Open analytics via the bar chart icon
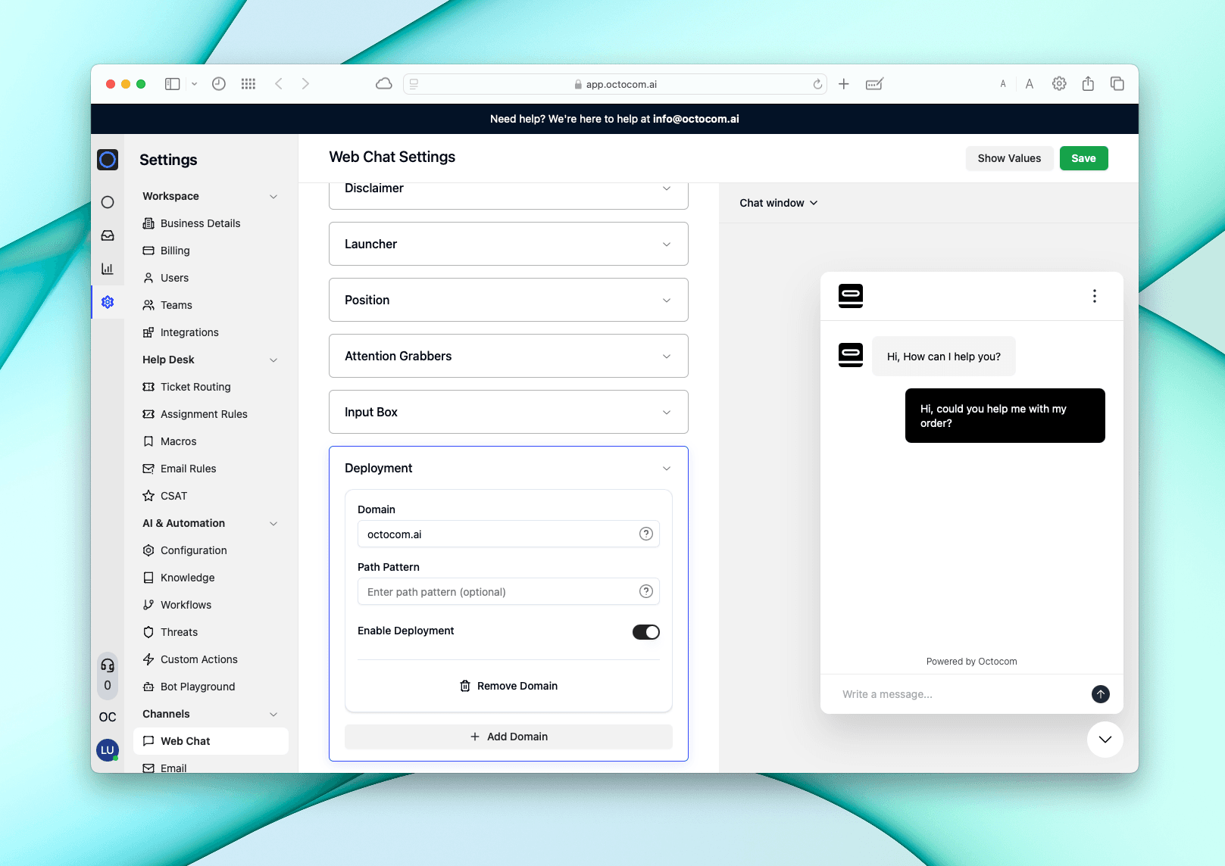This screenshot has width=1225, height=866. (x=108, y=269)
